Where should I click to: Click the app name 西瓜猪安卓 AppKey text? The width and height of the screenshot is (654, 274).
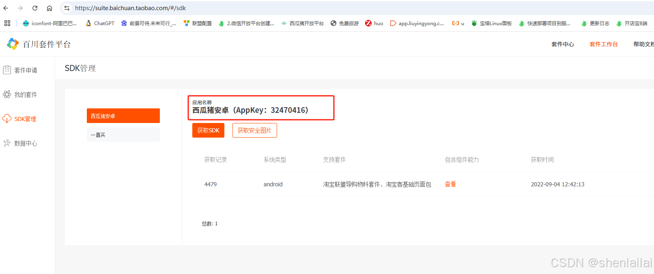(x=250, y=110)
